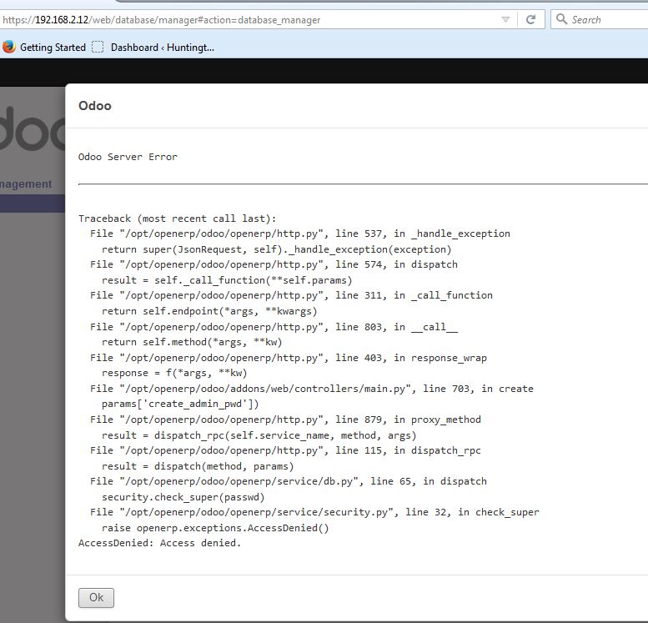Click the security.check_super(passwd) traceback line
The width and height of the screenshot is (648, 623).
[183, 496]
